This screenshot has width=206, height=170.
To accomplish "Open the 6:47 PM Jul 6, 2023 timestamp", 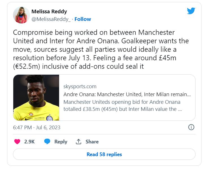I will point(37,127).
